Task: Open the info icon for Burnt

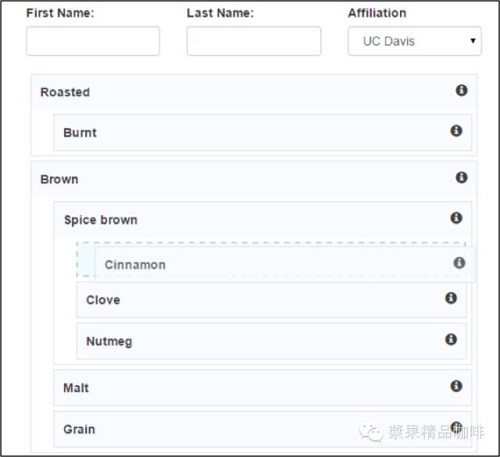Action: 456,131
